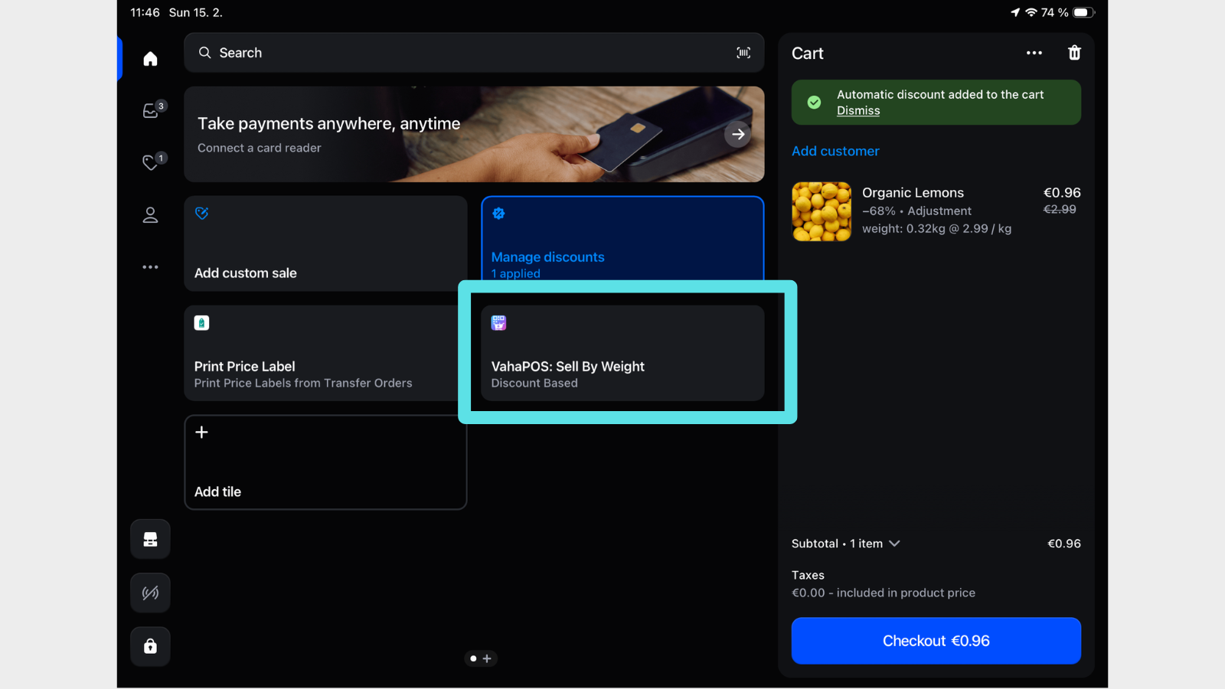The width and height of the screenshot is (1225, 689).
Task: Tap the VahaPOS app icon
Action: pyautogui.click(x=498, y=323)
